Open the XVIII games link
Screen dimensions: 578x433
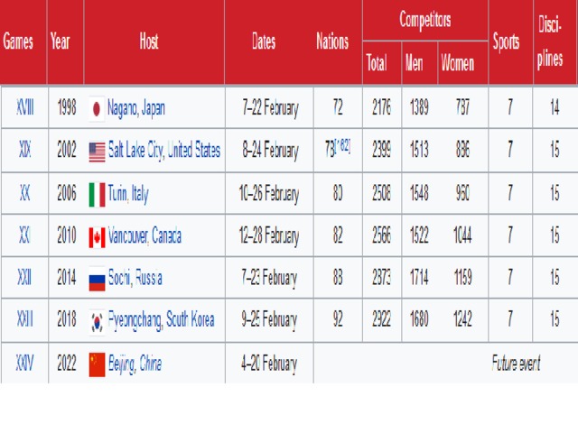(24, 107)
